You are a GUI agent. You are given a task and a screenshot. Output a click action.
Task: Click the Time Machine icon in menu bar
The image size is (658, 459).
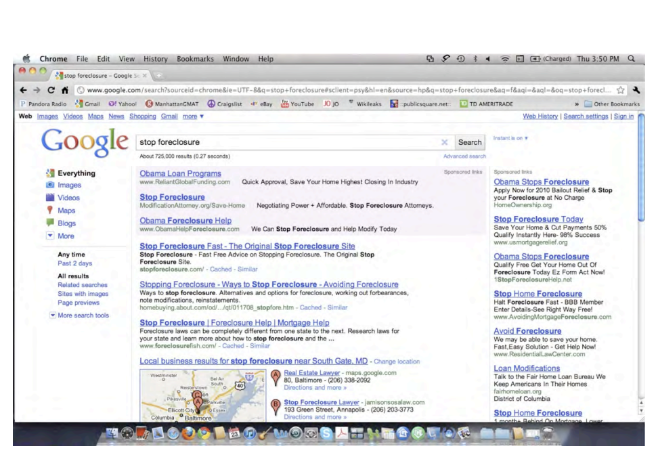click(461, 59)
